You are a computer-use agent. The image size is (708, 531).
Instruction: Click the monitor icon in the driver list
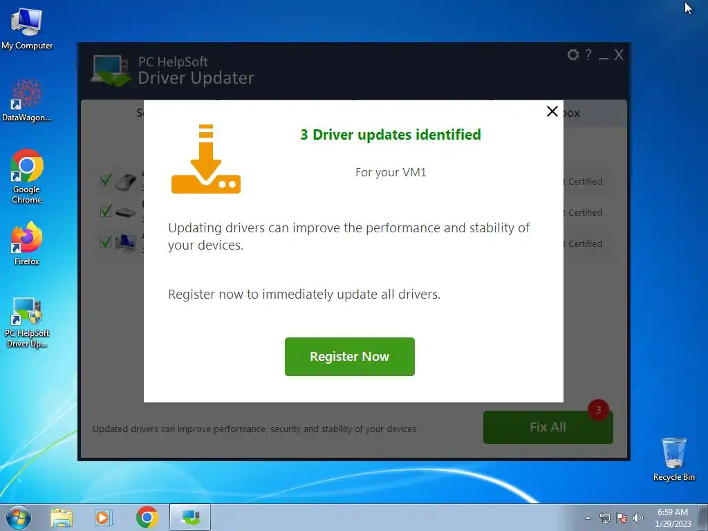pos(126,243)
